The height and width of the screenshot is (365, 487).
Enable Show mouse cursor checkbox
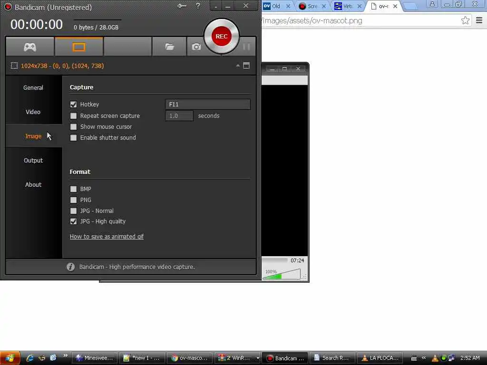coord(73,126)
